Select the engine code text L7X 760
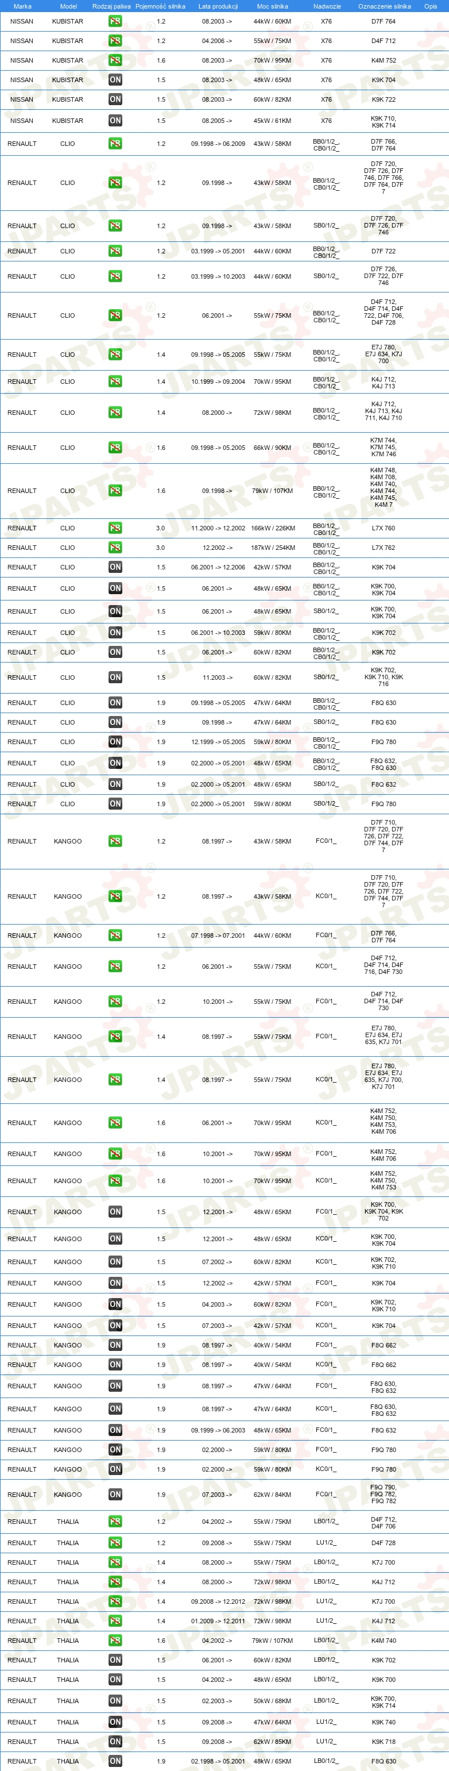The height and width of the screenshot is (1771, 449). 383,529
